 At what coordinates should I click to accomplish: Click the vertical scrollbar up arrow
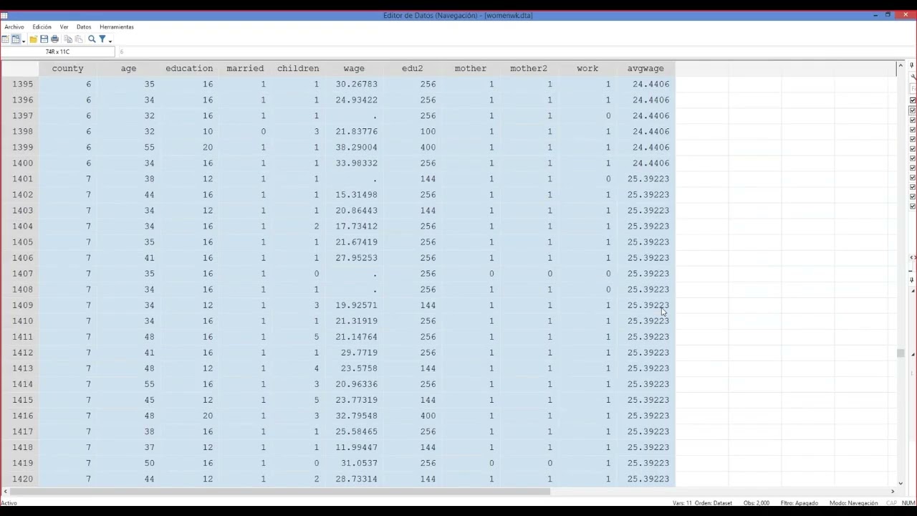(x=901, y=67)
